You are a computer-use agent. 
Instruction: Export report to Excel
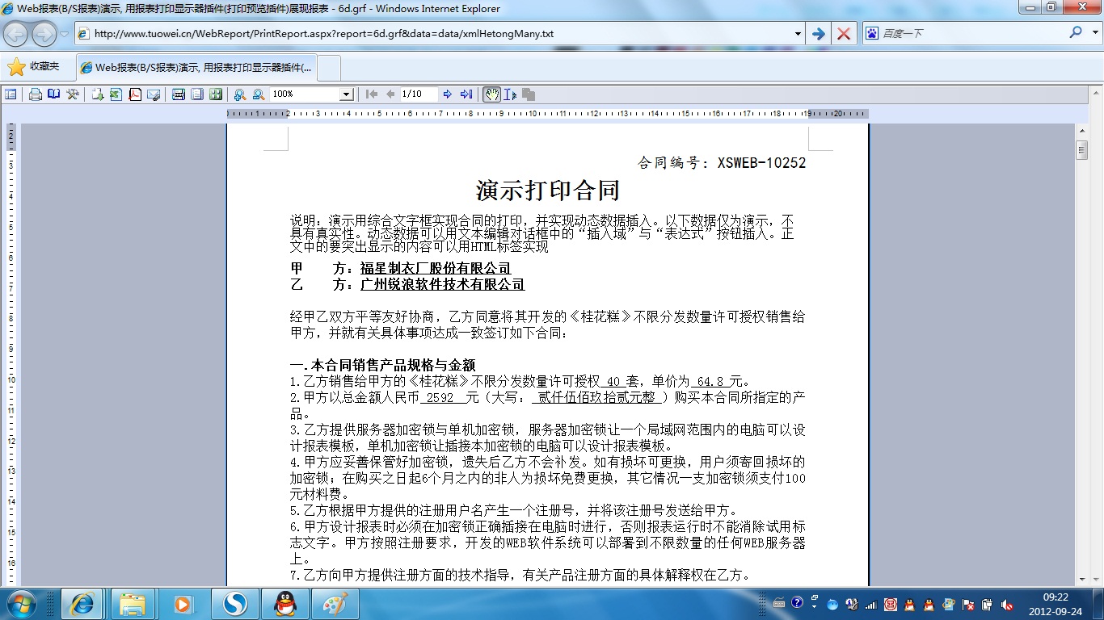point(116,94)
